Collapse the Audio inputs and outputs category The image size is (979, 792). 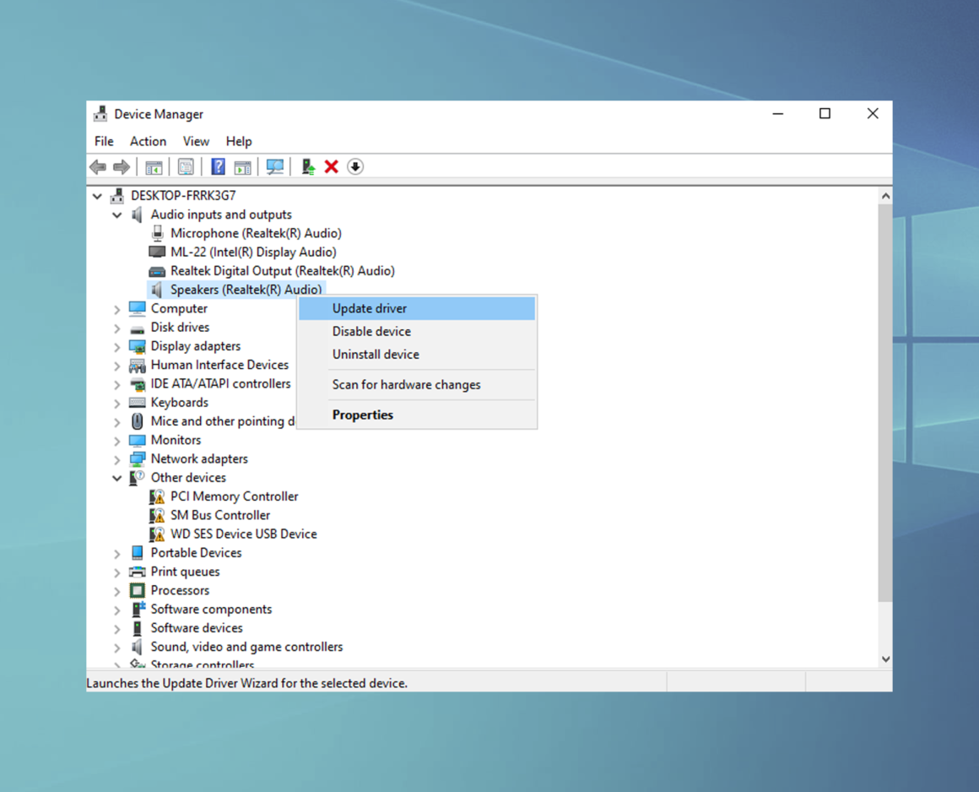click(x=117, y=214)
